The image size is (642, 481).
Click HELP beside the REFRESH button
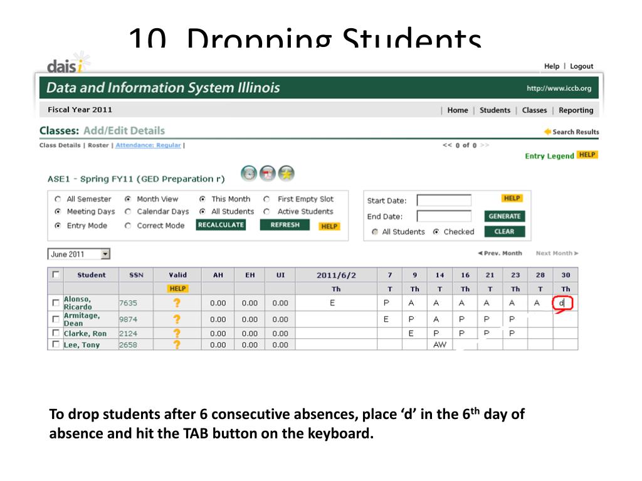[x=329, y=226]
